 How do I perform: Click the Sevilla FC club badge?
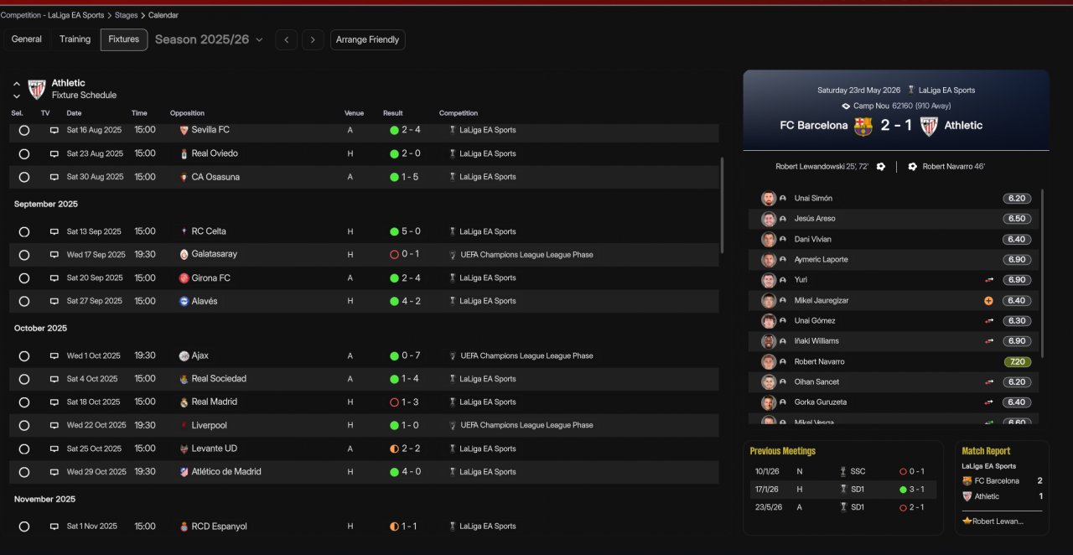pyautogui.click(x=184, y=130)
